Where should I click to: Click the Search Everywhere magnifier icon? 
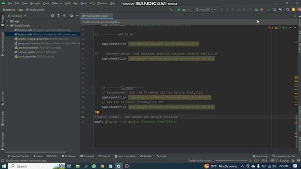point(287,9)
